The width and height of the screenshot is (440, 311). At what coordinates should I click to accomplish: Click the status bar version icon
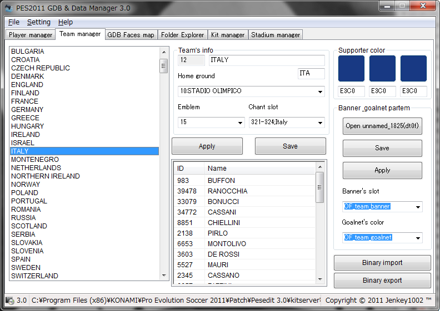(x=10, y=300)
